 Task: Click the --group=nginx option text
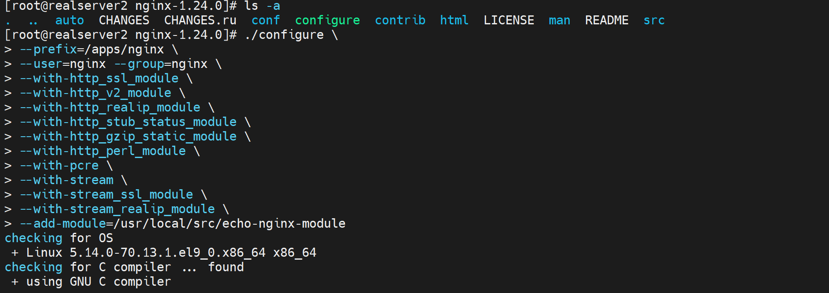tap(161, 64)
